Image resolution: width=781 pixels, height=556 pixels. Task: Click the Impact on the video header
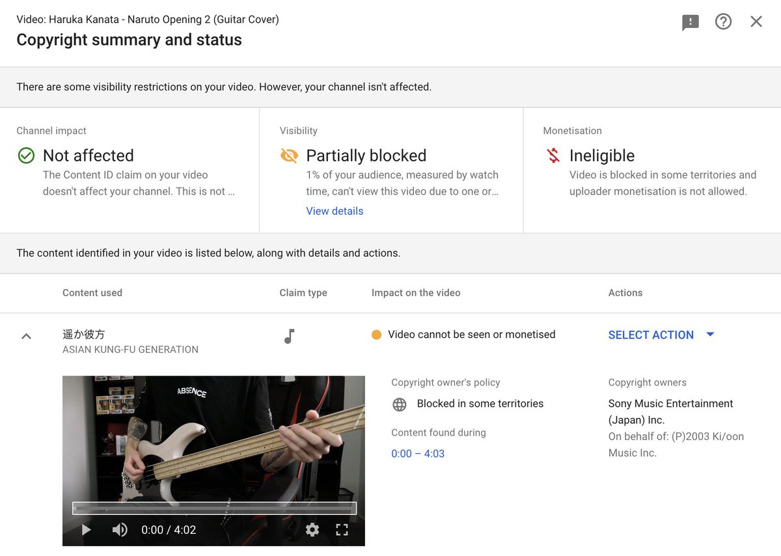click(x=416, y=293)
